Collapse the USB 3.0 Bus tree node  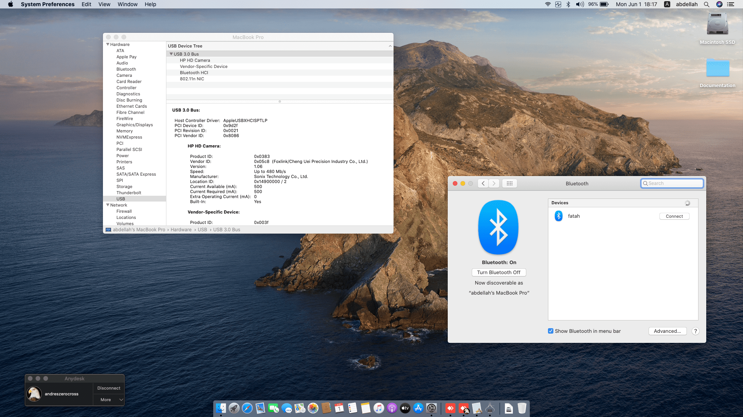pos(171,54)
